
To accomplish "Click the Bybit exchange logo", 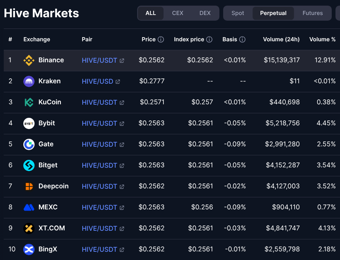I will coord(29,123).
